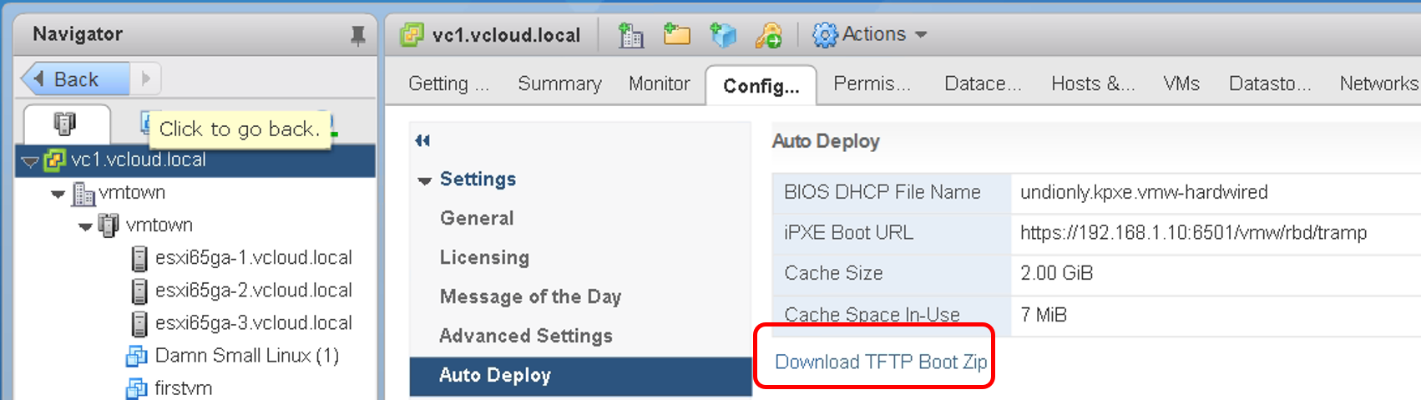Click the blue cube deploy icon in toolbar
The height and width of the screenshot is (400, 1421).
click(x=722, y=34)
